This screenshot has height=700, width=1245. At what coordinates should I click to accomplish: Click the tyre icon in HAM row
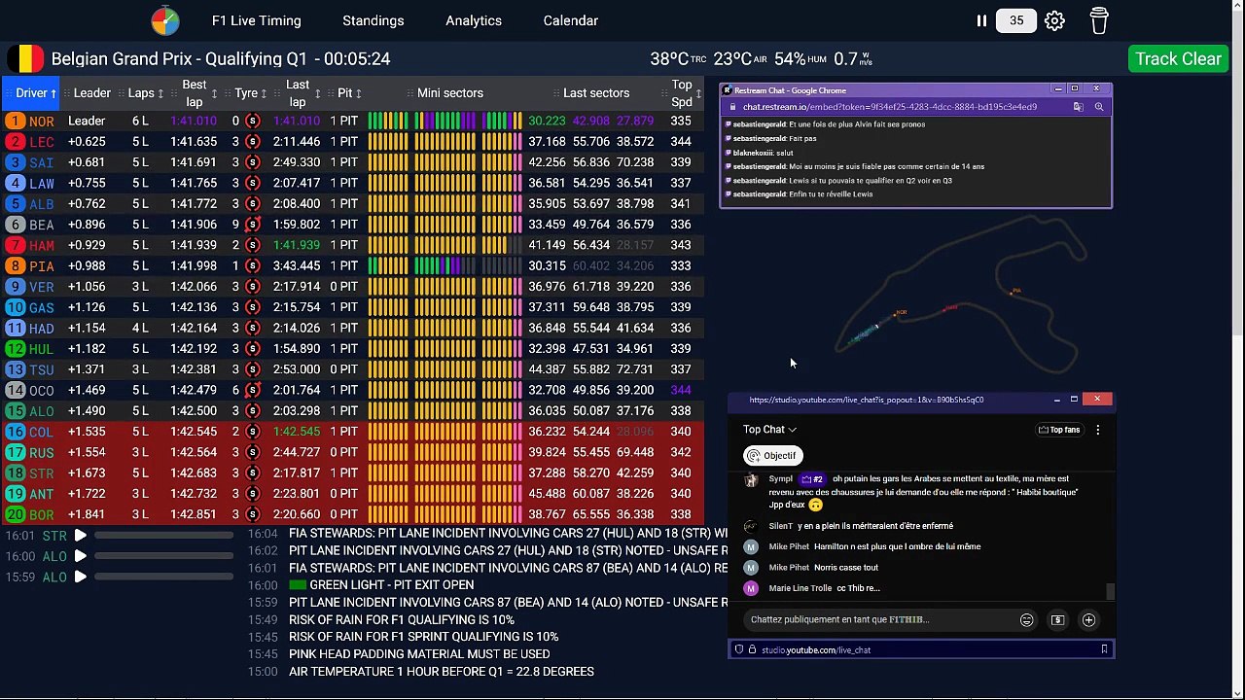[253, 245]
